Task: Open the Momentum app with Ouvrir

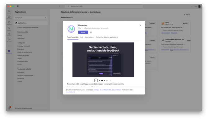Action: [x=83, y=32]
